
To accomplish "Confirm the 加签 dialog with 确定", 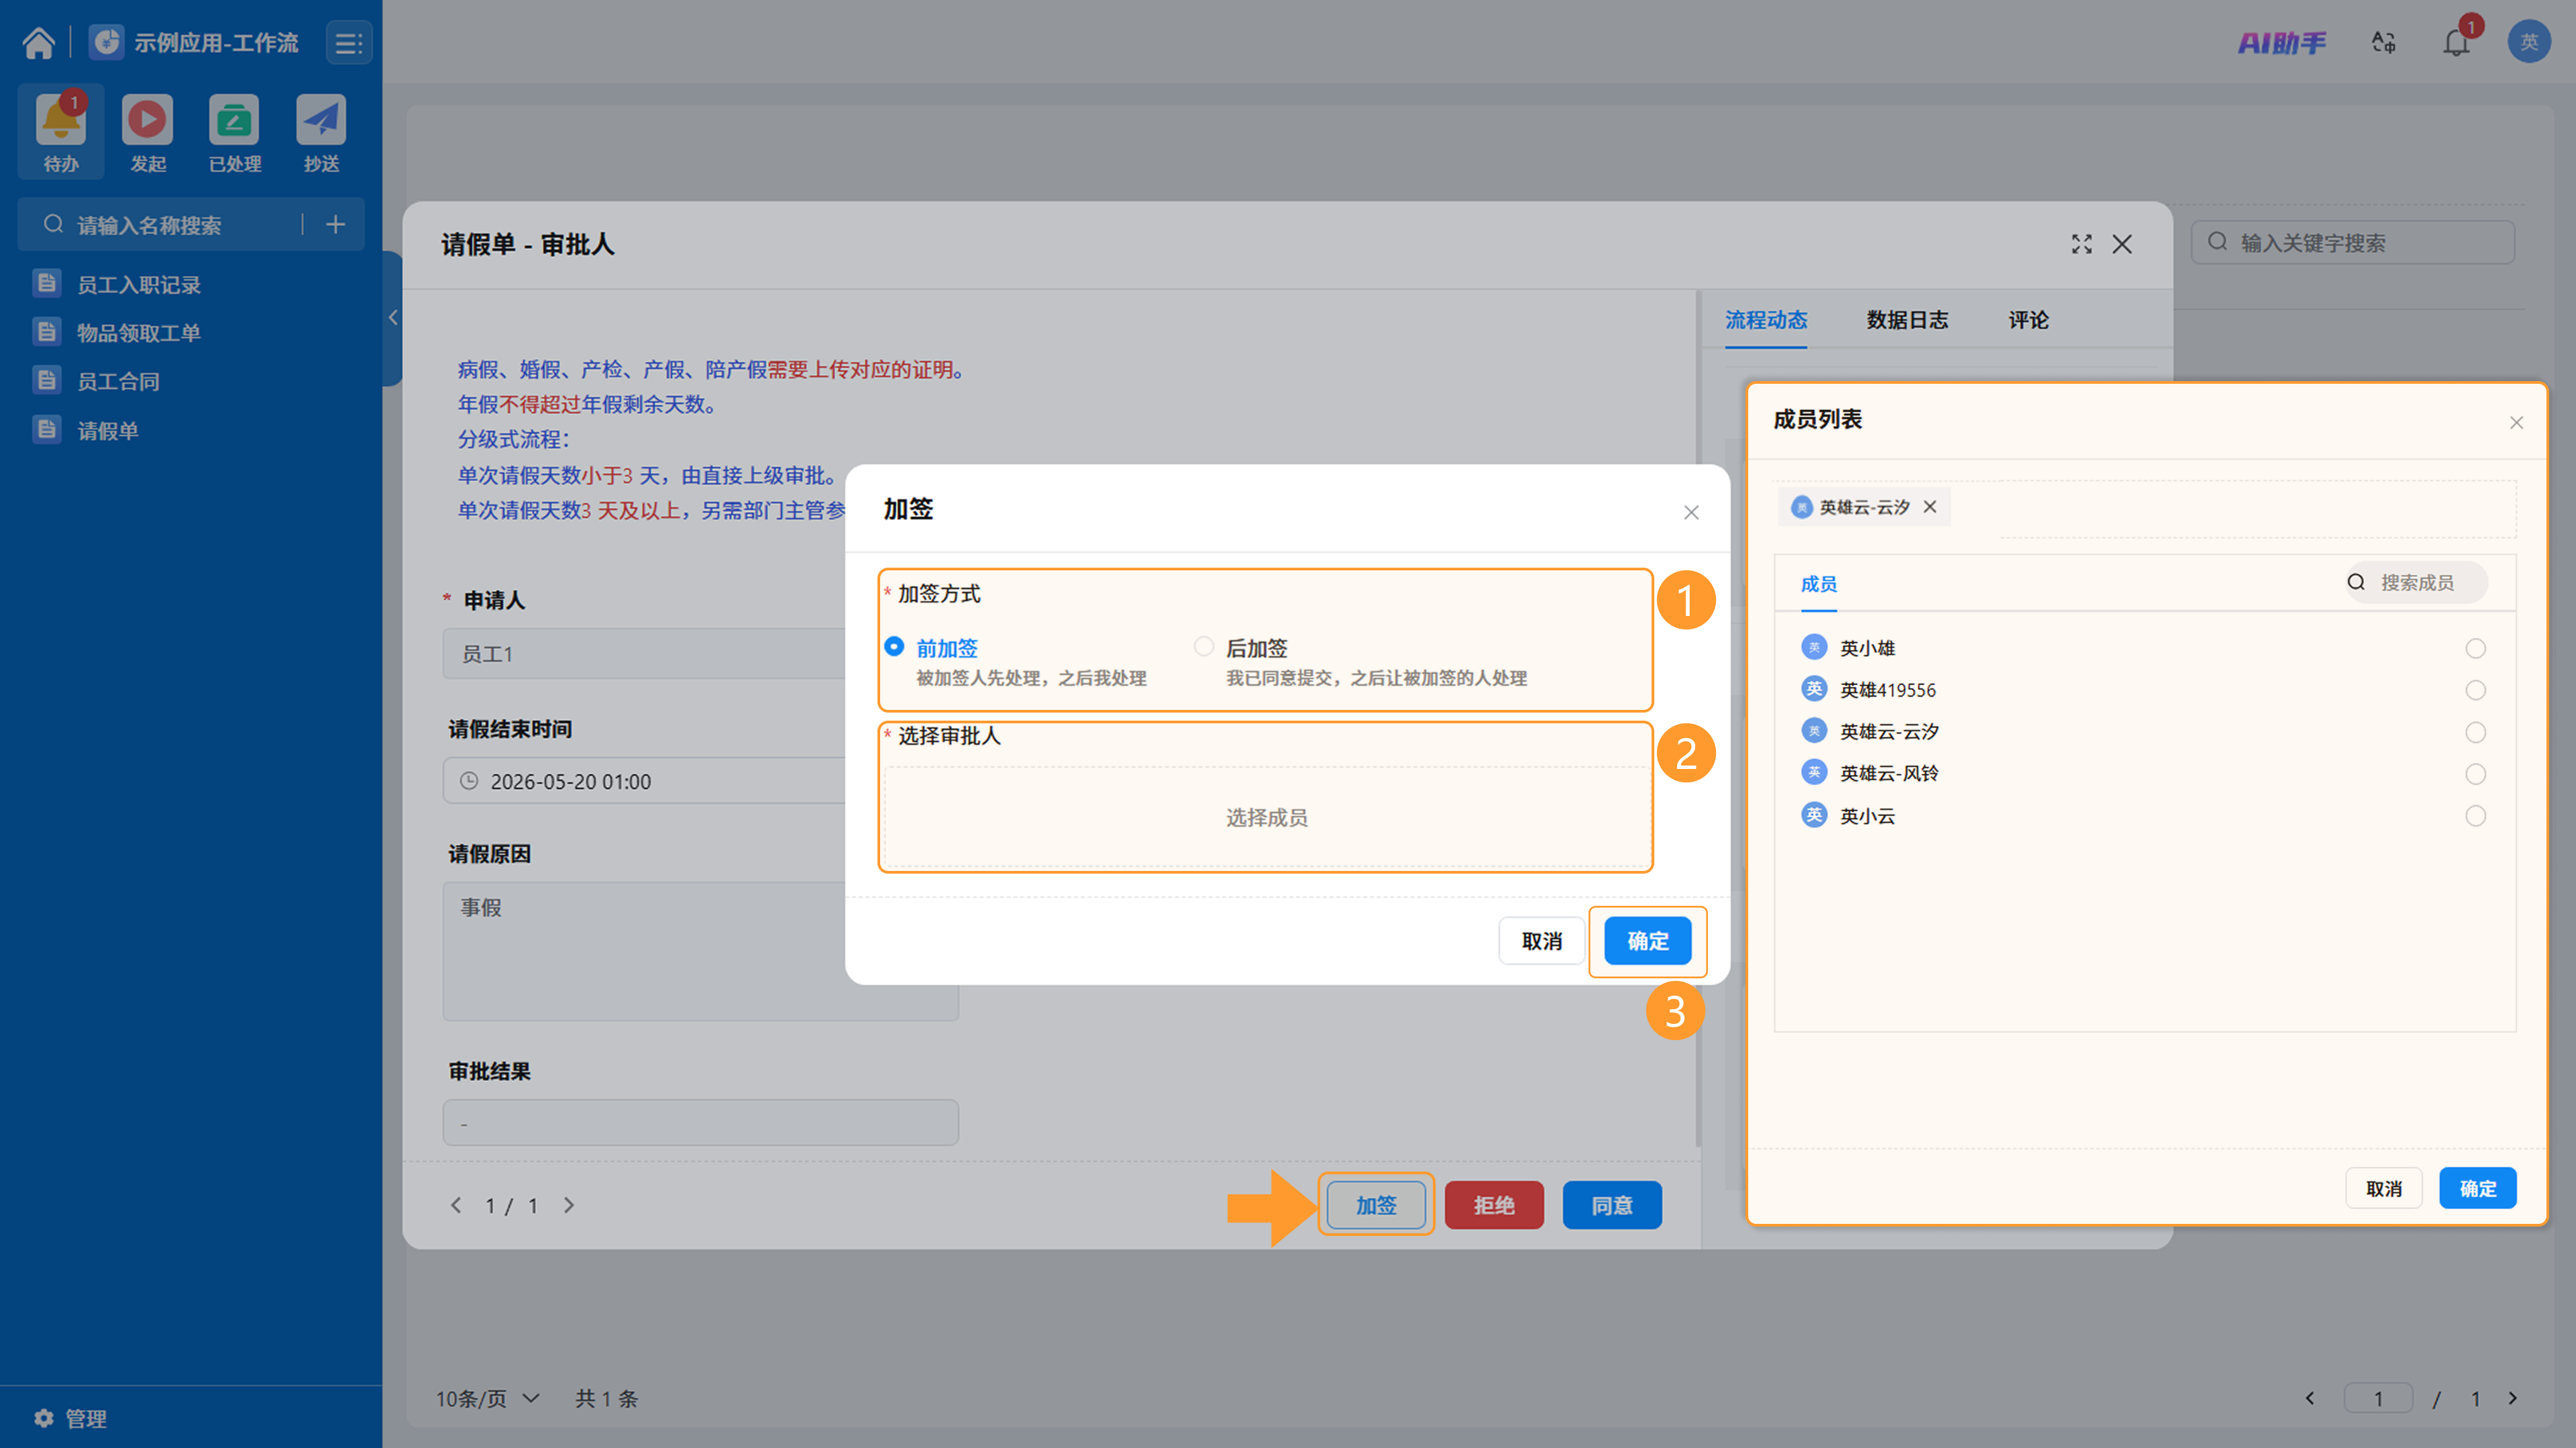I will tap(1647, 941).
